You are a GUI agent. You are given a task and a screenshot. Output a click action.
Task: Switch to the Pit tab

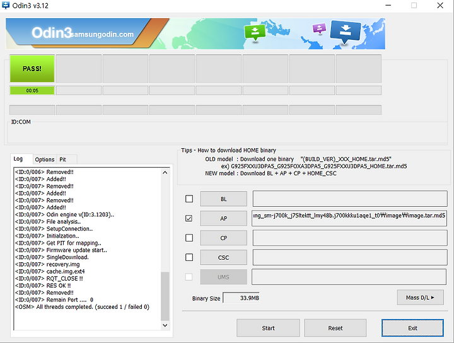[x=63, y=160]
